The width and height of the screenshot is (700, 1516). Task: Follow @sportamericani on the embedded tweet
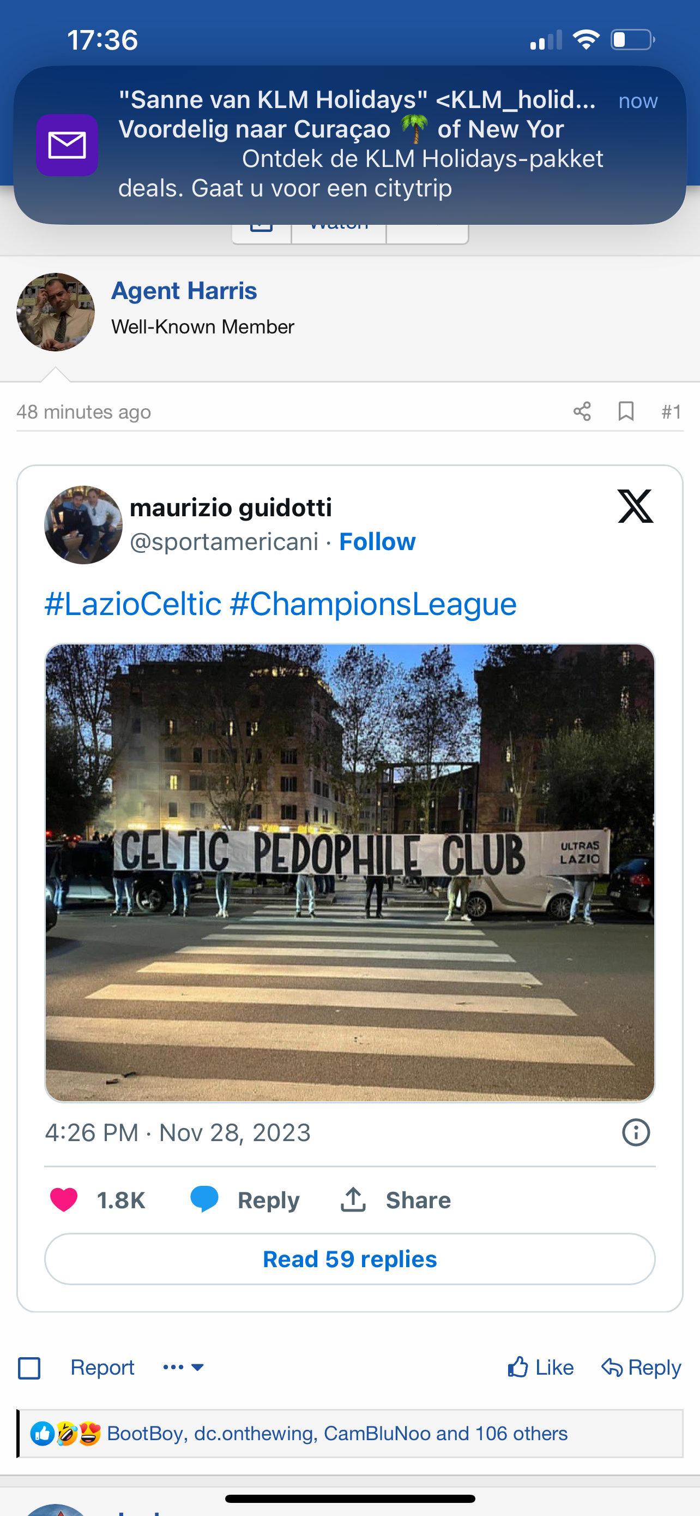point(377,541)
